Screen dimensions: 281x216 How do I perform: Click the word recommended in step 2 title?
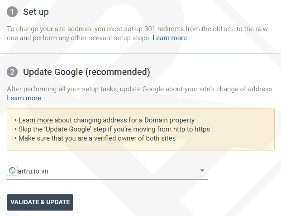[118, 72]
